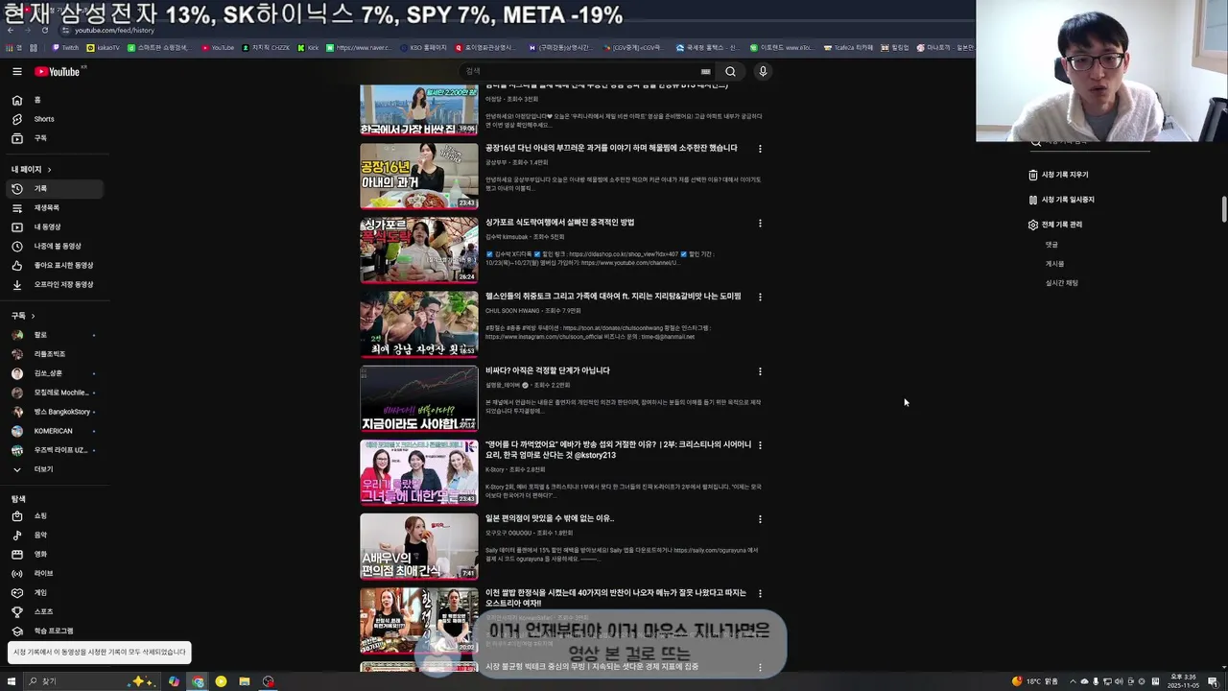This screenshot has width=1228, height=691.
Task: Open File Explorer folder in taskbar
Action: (245, 681)
